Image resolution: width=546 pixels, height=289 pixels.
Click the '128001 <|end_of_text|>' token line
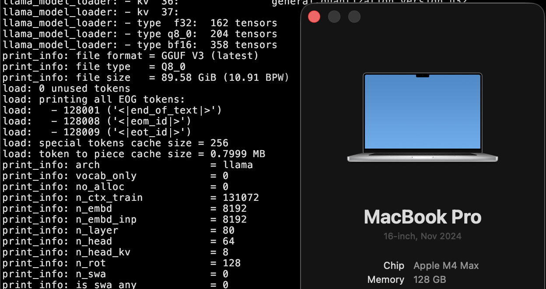(x=112, y=110)
